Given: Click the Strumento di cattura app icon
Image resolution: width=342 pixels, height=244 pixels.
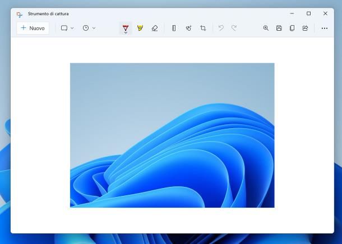Looking at the screenshot, I should (x=20, y=15).
